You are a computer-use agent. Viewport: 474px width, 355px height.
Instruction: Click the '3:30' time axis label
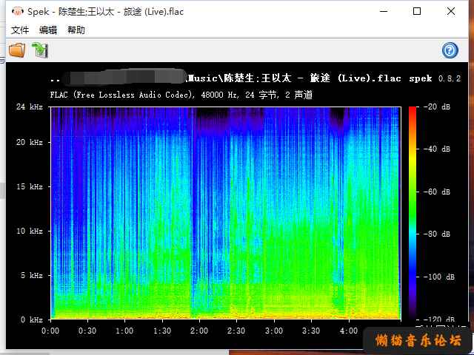[311, 331]
